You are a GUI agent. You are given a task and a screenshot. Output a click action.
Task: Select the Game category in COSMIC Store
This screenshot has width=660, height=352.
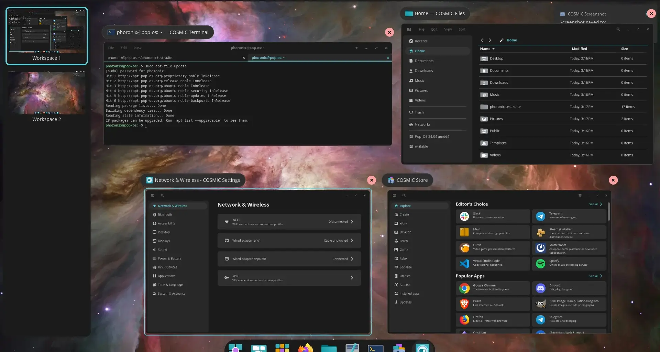coord(403,250)
